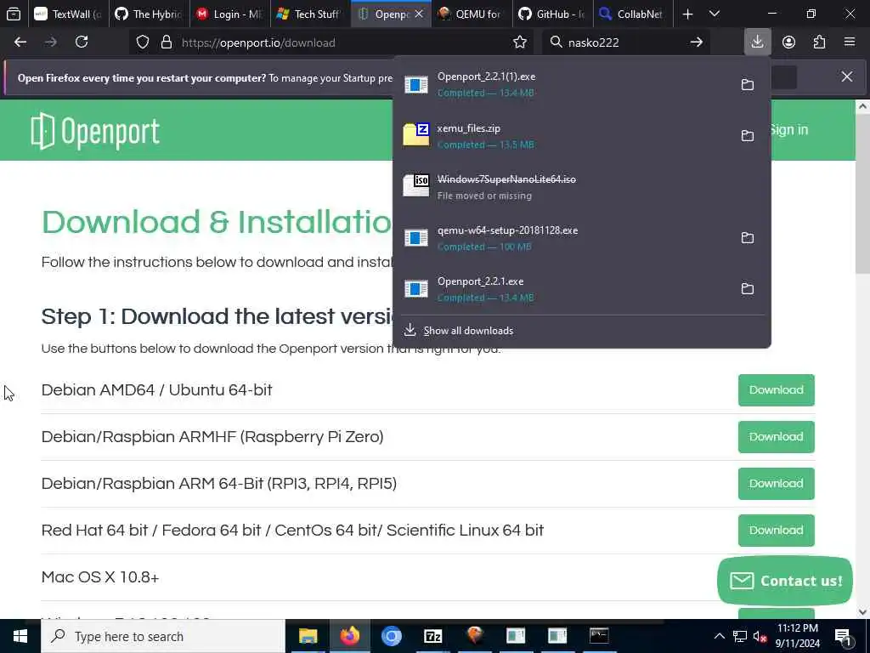Switch to the Login - ME tab
This screenshot has height=653, width=870.
[x=230, y=14]
